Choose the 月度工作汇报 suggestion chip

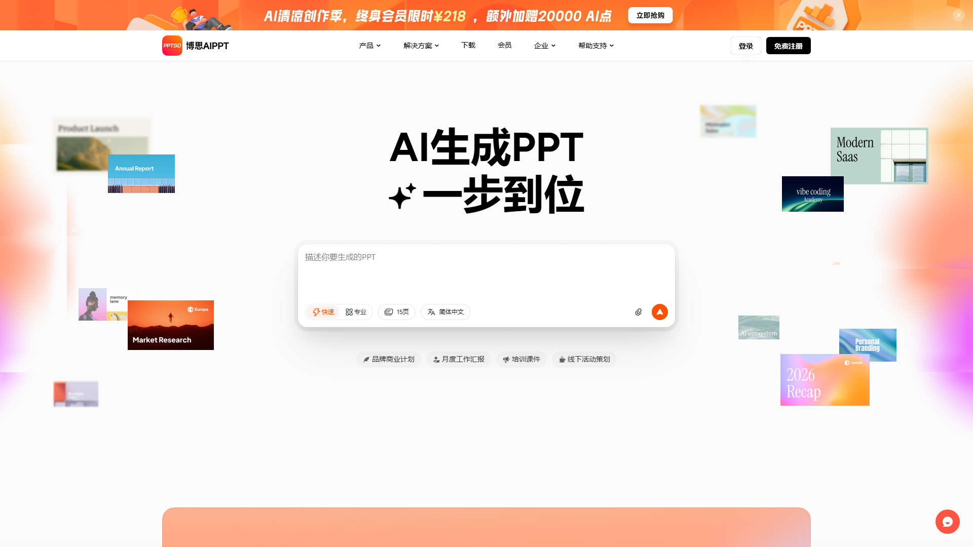[459, 359]
